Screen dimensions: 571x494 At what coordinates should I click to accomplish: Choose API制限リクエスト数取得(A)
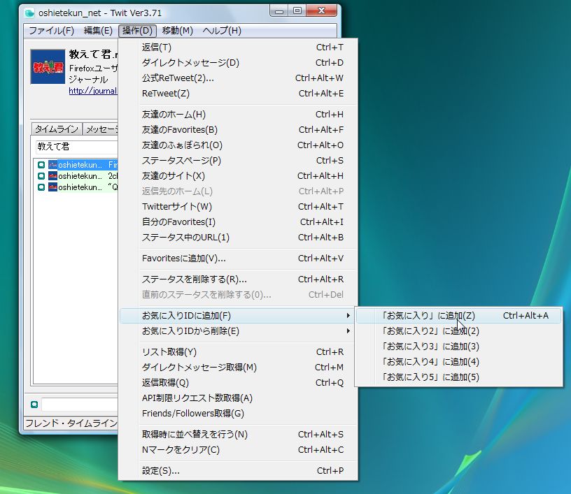[x=239, y=398]
